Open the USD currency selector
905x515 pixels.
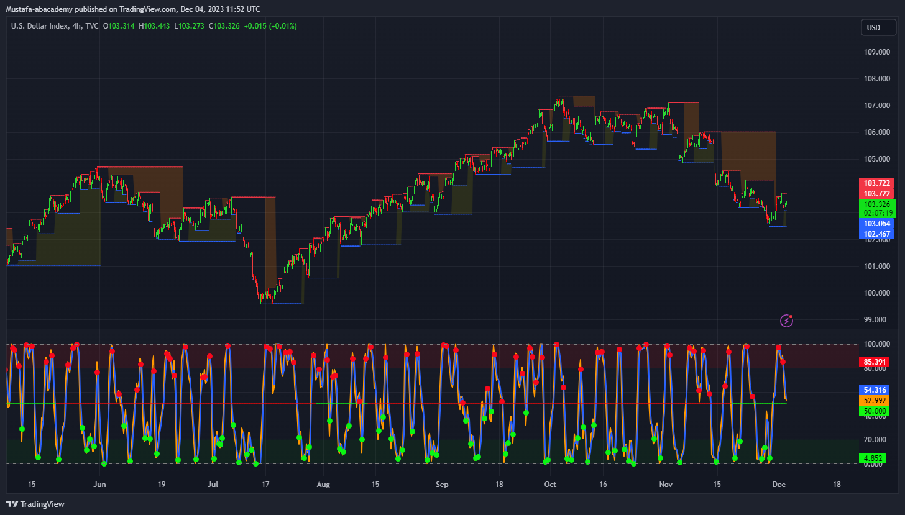tap(873, 28)
